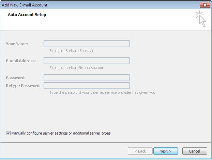This screenshot has width=212, height=160.
Task: Click the Cancel button
Action: (195, 151)
